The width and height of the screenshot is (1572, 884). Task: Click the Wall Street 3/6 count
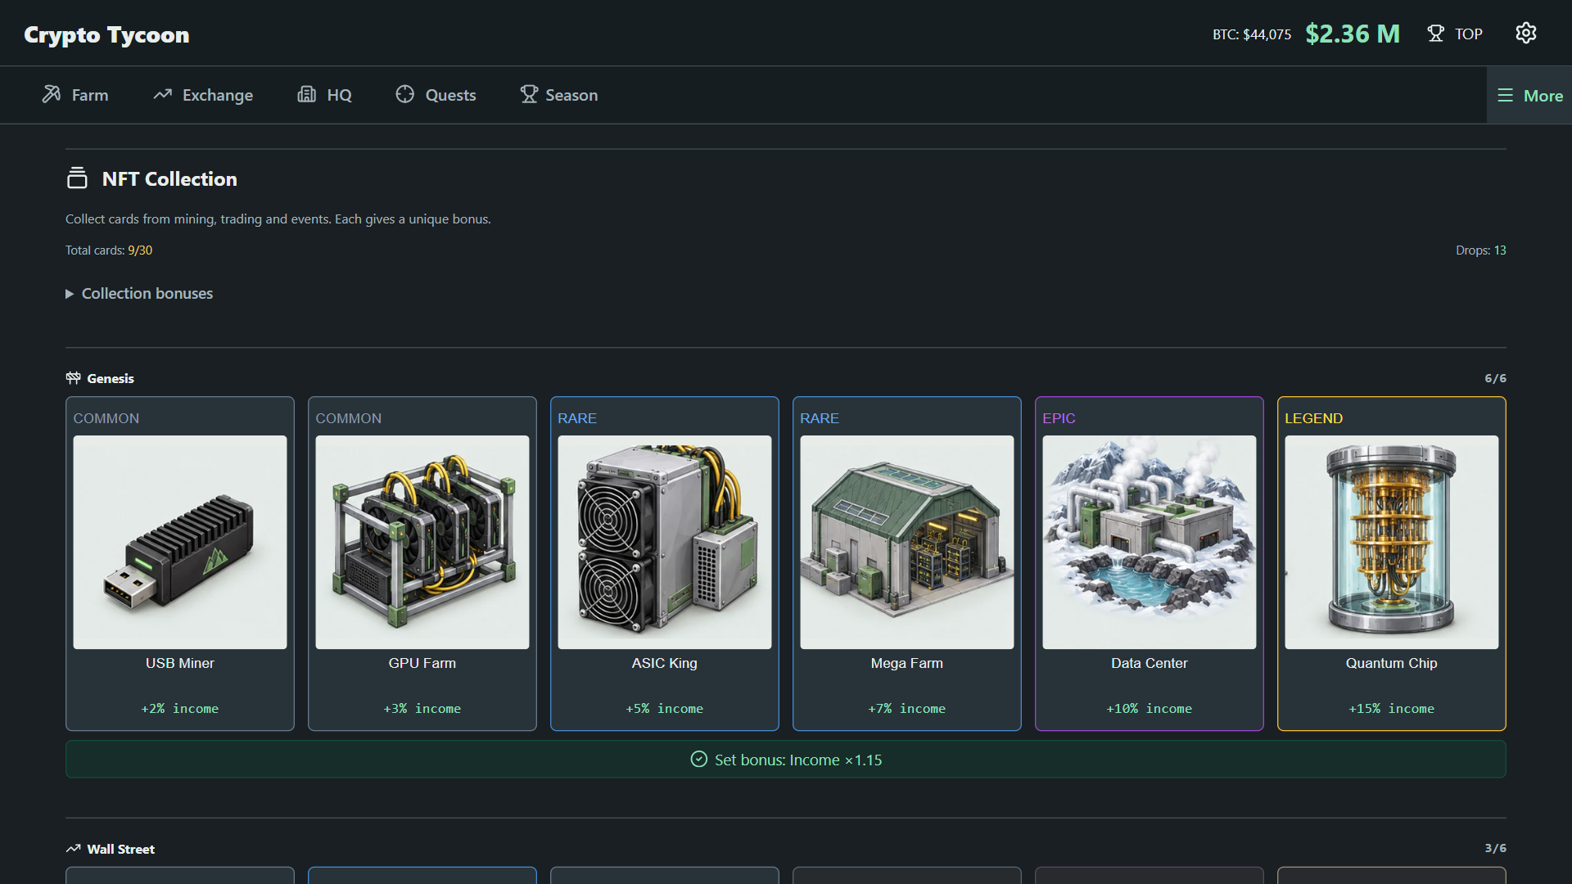(1495, 848)
